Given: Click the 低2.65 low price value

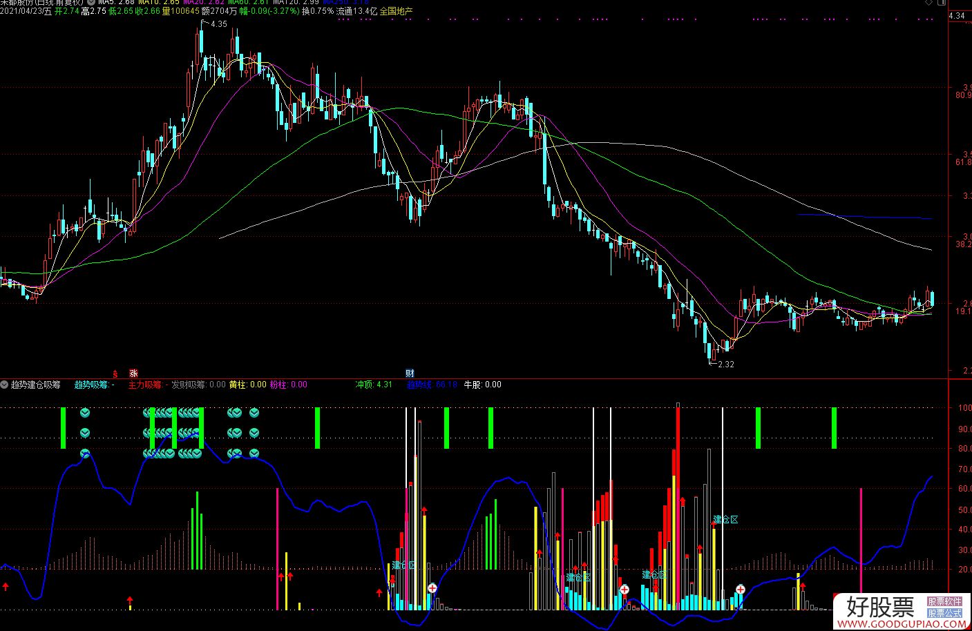Looking at the screenshot, I should [120, 11].
